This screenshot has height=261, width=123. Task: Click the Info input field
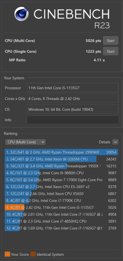[x=73, y=120]
